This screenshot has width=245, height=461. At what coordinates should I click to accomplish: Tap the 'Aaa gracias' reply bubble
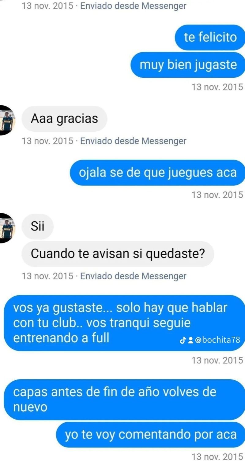click(x=64, y=118)
